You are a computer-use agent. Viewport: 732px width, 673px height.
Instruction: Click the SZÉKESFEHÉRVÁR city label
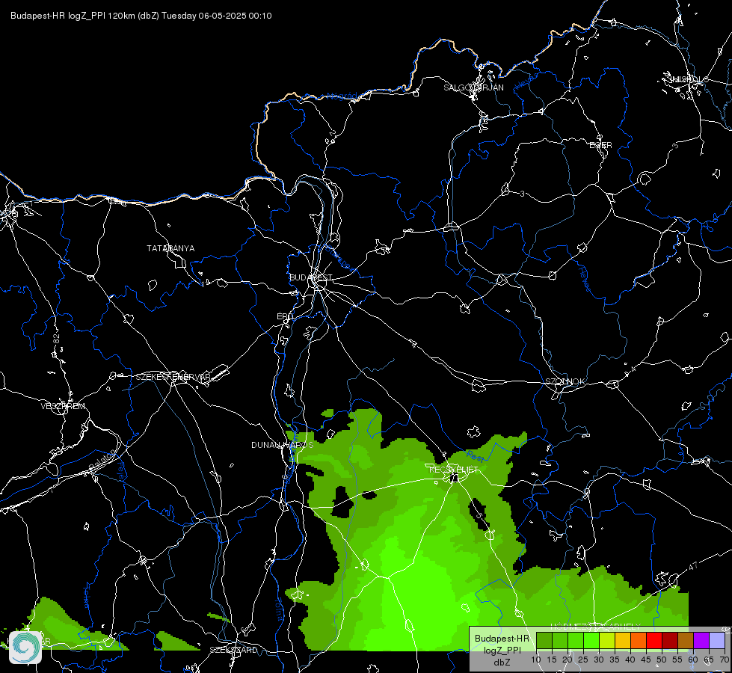pos(173,377)
